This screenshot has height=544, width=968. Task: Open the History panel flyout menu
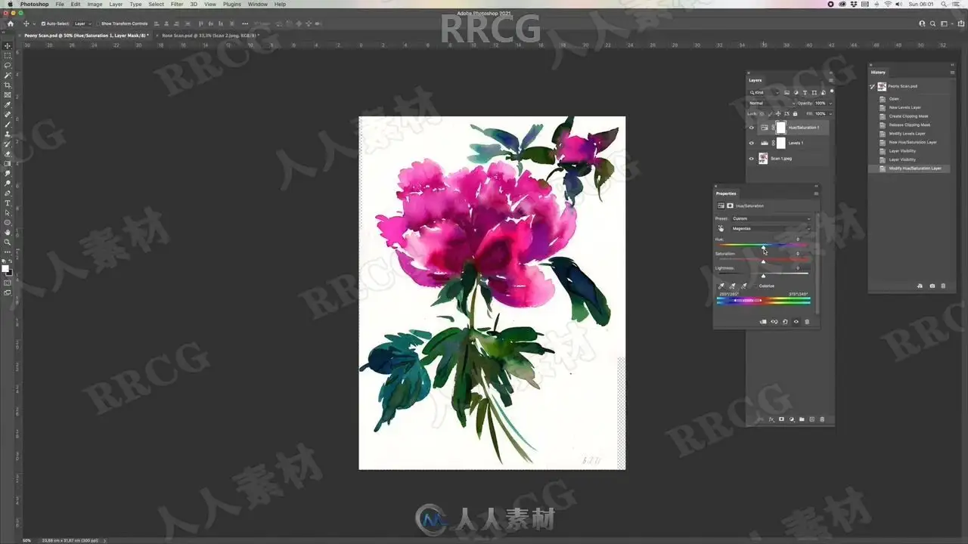point(951,73)
